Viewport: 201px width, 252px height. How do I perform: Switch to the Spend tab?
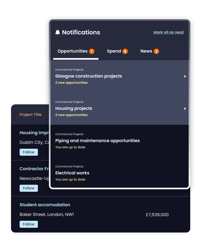click(117, 51)
